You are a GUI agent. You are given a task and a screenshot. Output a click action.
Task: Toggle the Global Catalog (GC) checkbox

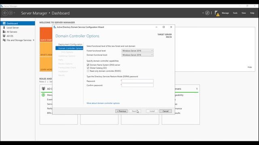(x=88, y=68)
